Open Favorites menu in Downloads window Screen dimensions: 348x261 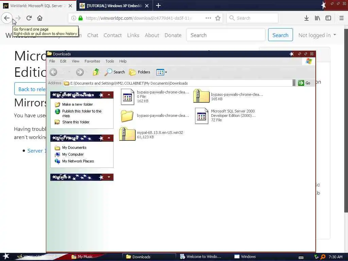pyautogui.click(x=92, y=61)
